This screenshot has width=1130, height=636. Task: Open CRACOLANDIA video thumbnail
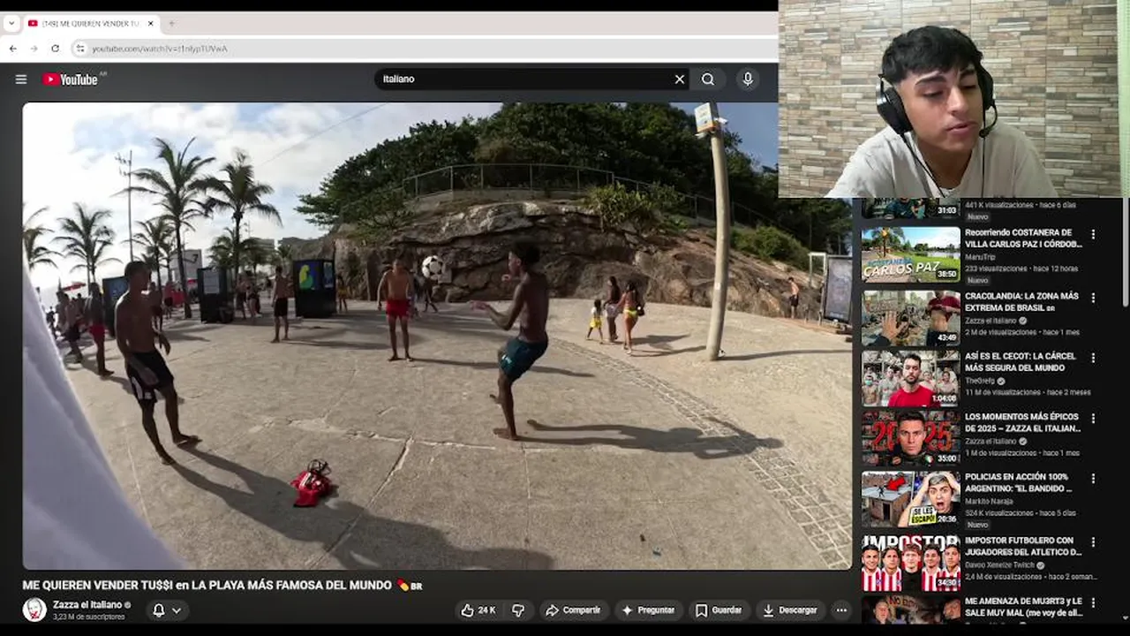tap(910, 319)
